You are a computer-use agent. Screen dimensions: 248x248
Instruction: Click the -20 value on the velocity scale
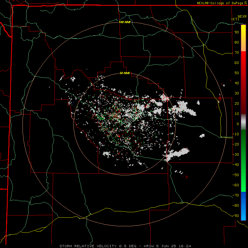236,144
